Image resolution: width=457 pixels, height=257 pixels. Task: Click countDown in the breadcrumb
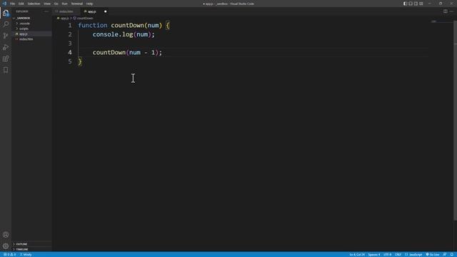point(85,18)
